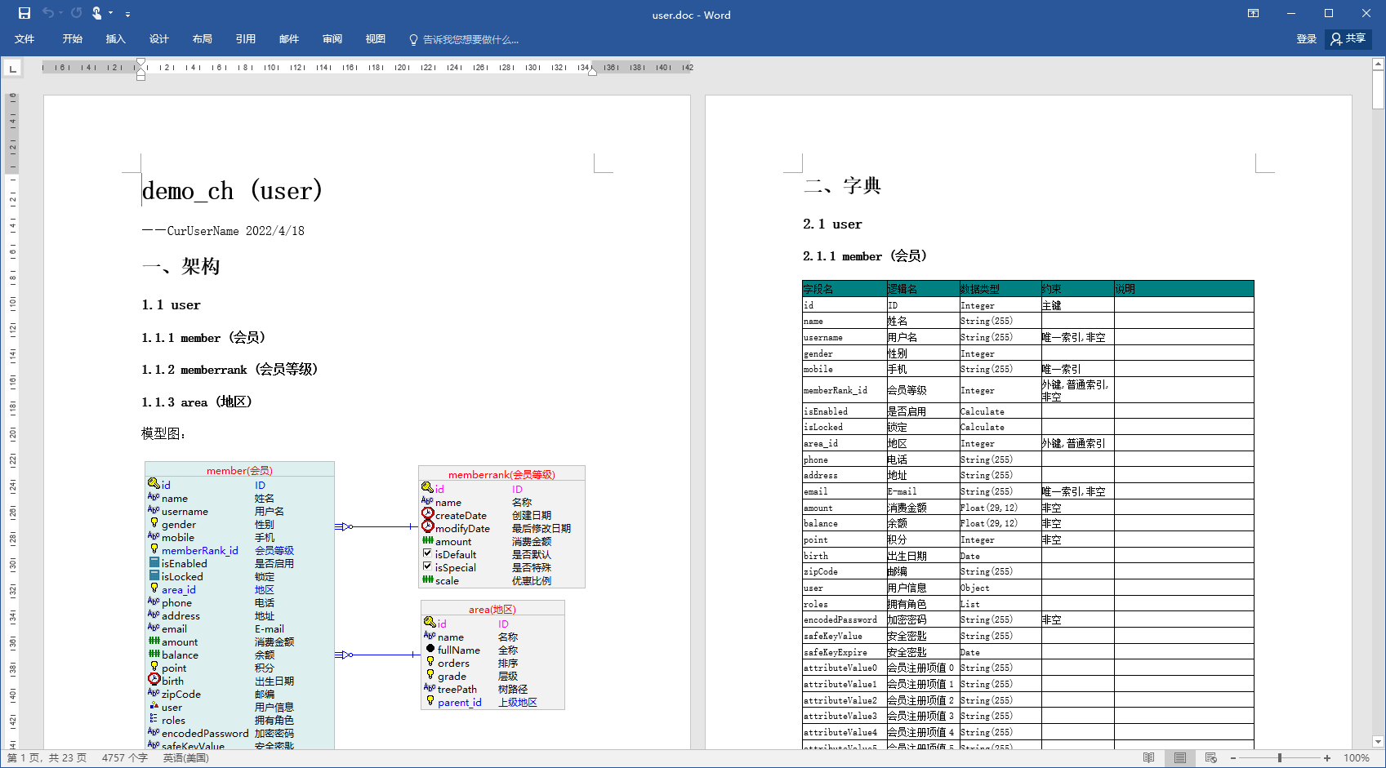Click the right indent marker on ruler
1386x768 pixels.
tap(592, 72)
